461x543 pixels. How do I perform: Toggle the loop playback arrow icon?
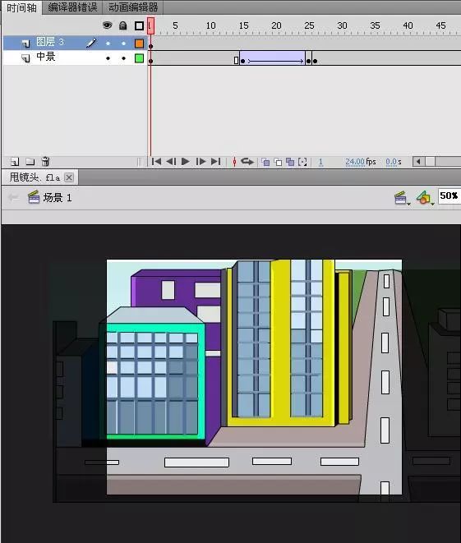pos(247,162)
